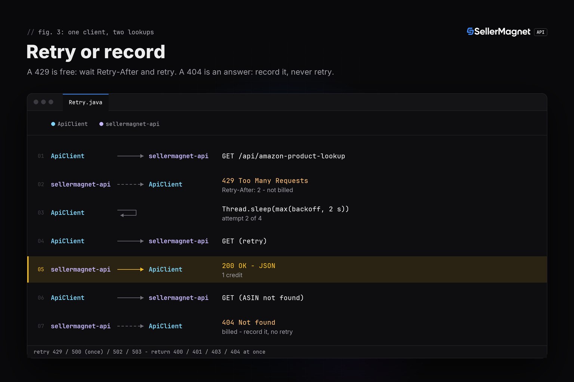Click the ApiClient label in step 04
The image size is (574, 382).
click(68, 241)
